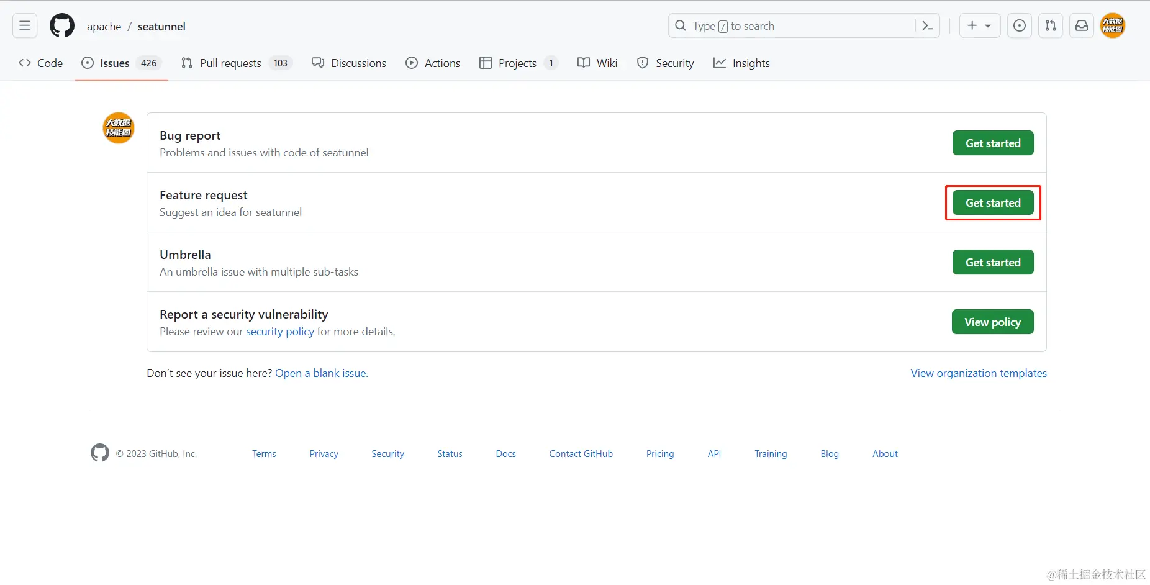Switch to the Insights tab
Screen dimensions: 1150x585
741,63
